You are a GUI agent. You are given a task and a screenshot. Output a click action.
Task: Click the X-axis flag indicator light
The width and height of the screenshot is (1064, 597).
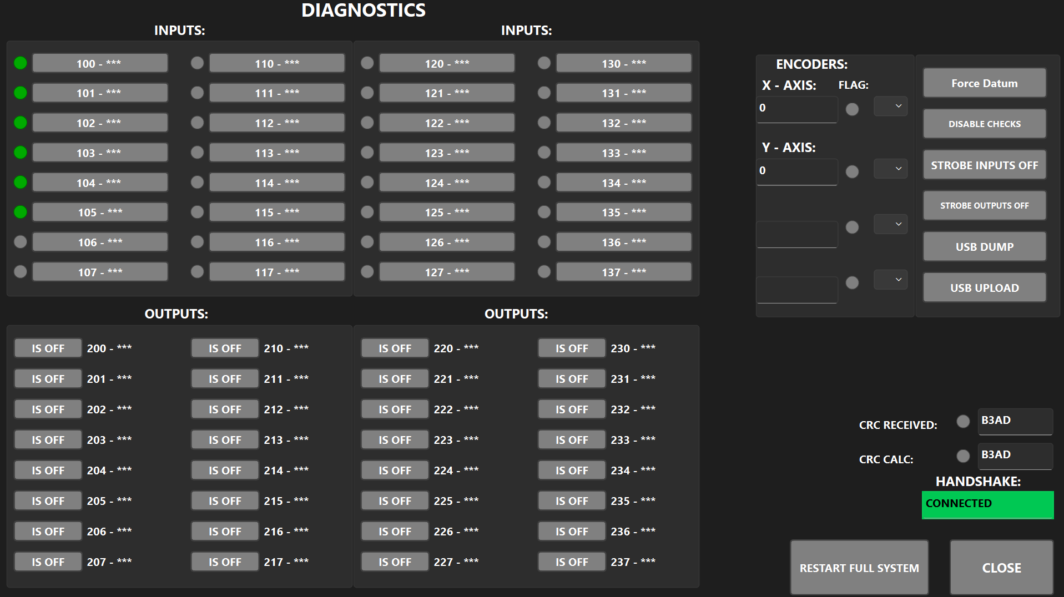click(852, 110)
